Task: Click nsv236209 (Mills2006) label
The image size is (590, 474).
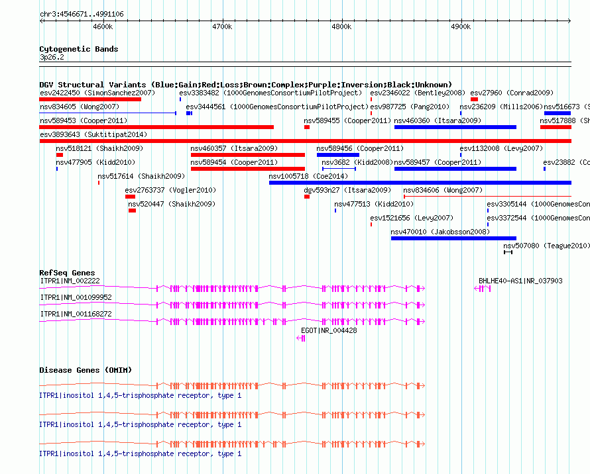Action: click(x=501, y=107)
